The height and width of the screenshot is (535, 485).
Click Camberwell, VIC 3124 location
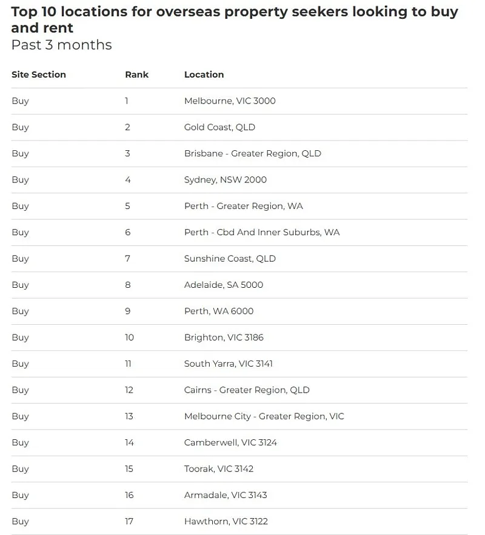tap(230, 442)
